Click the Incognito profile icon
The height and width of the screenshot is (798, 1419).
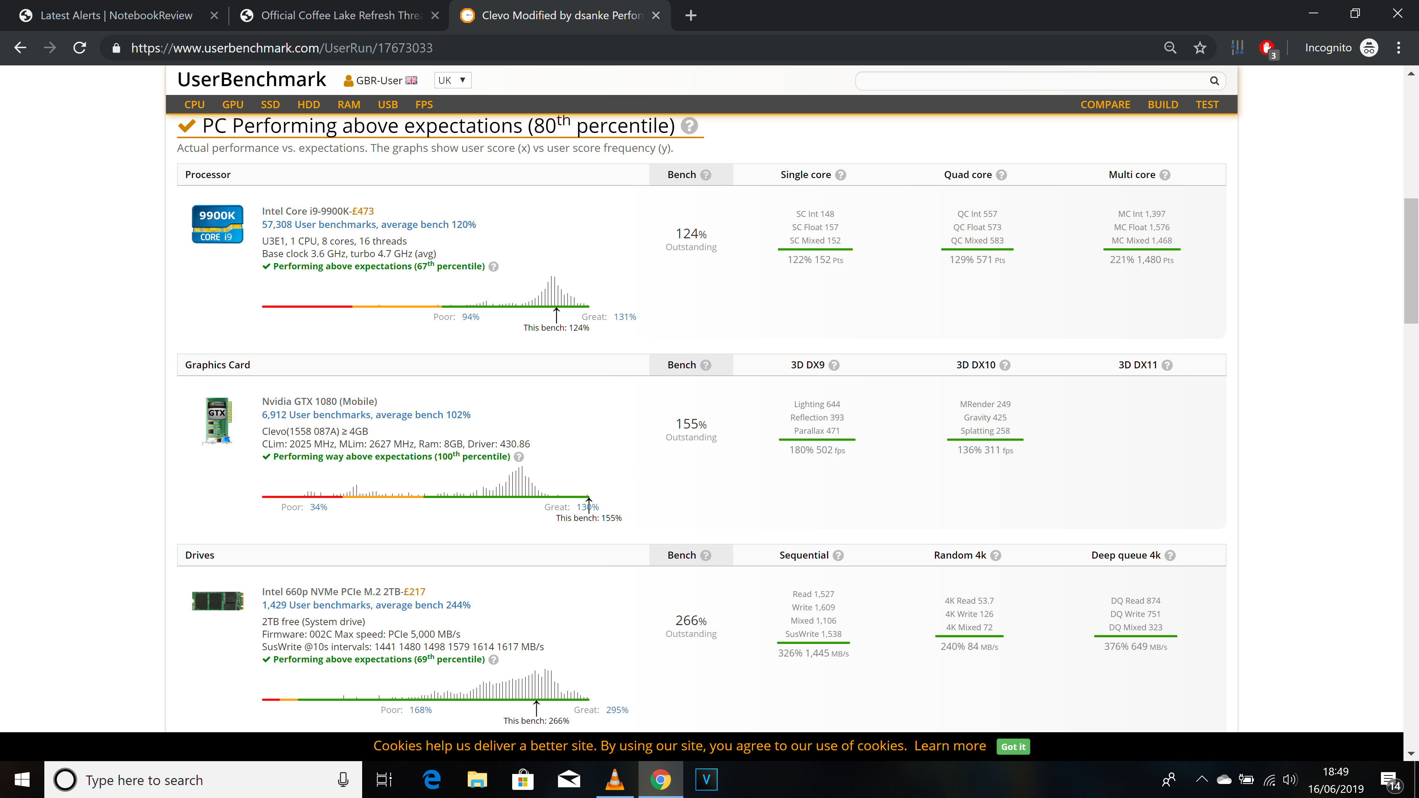[x=1369, y=48]
